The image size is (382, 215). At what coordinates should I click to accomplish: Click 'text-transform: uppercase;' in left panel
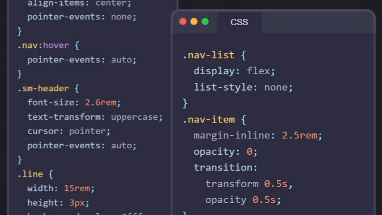95,117
